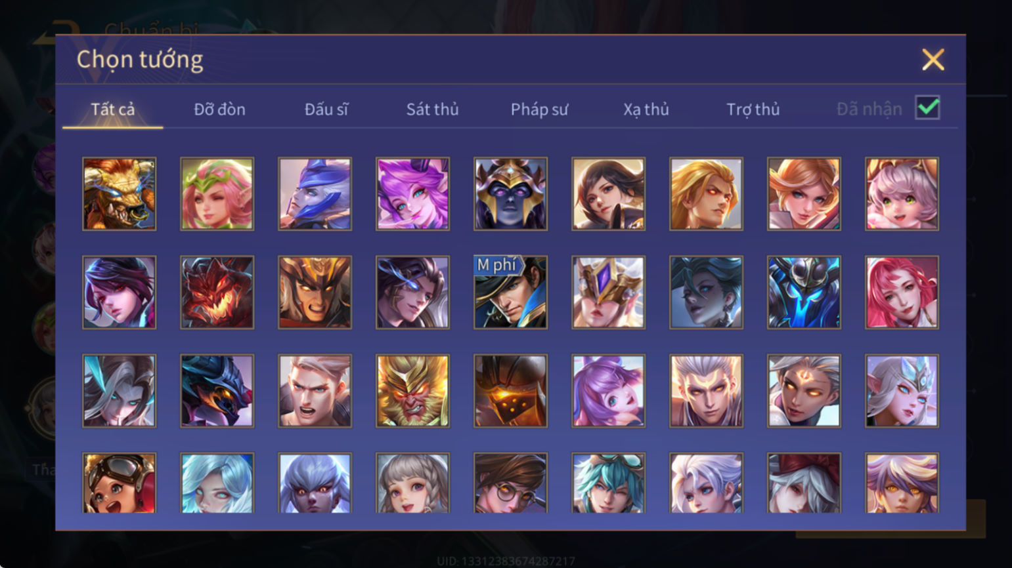The image size is (1012, 568).
Task: Select the glowing orange iron helmet hero
Action: tap(510, 391)
